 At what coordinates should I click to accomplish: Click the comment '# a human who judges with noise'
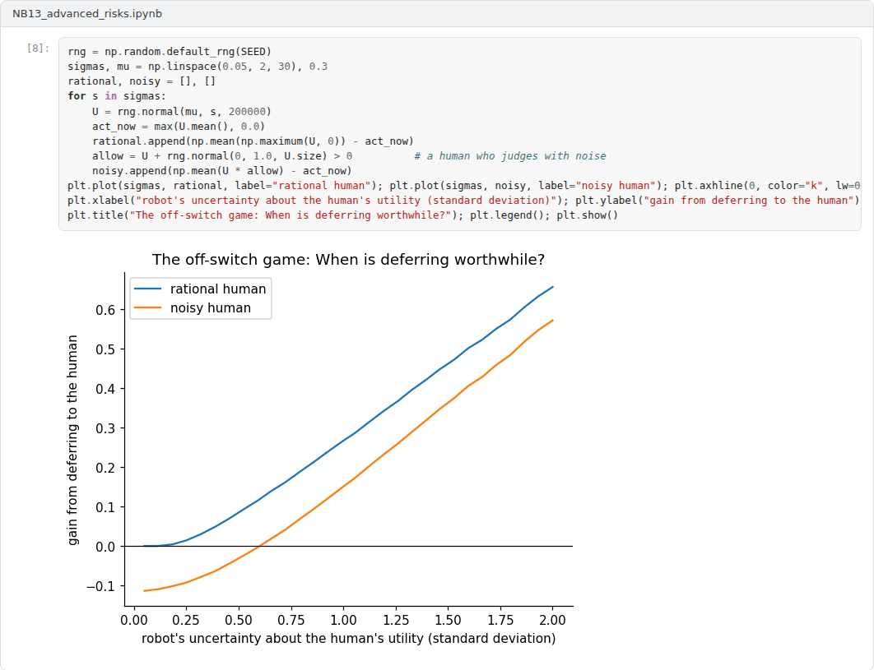(510, 156)
